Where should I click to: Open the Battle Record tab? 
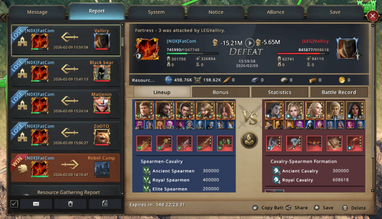[339, 93]
